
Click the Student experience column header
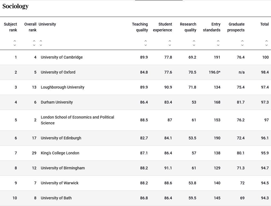coord(163,27)
